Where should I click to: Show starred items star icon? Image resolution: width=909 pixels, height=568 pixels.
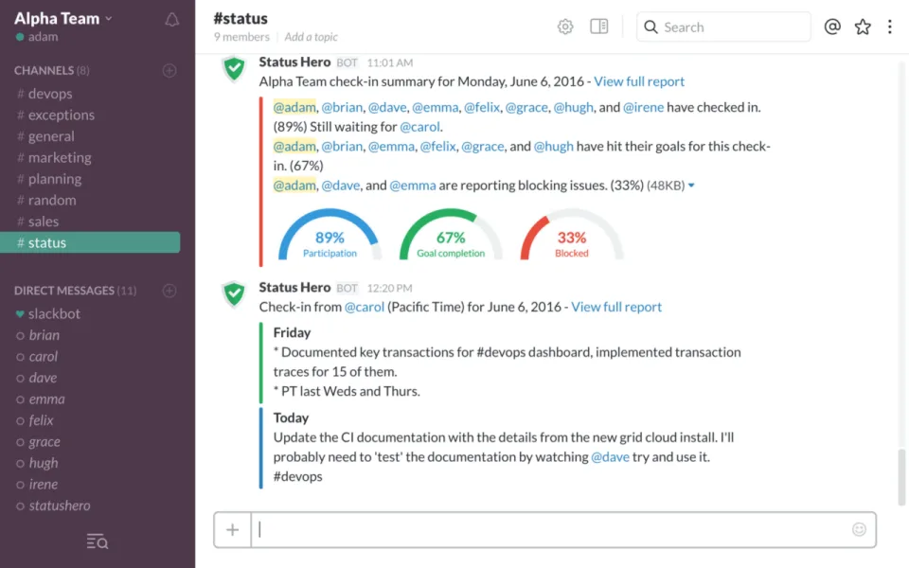pyautogui.click(x=863, y=27)
